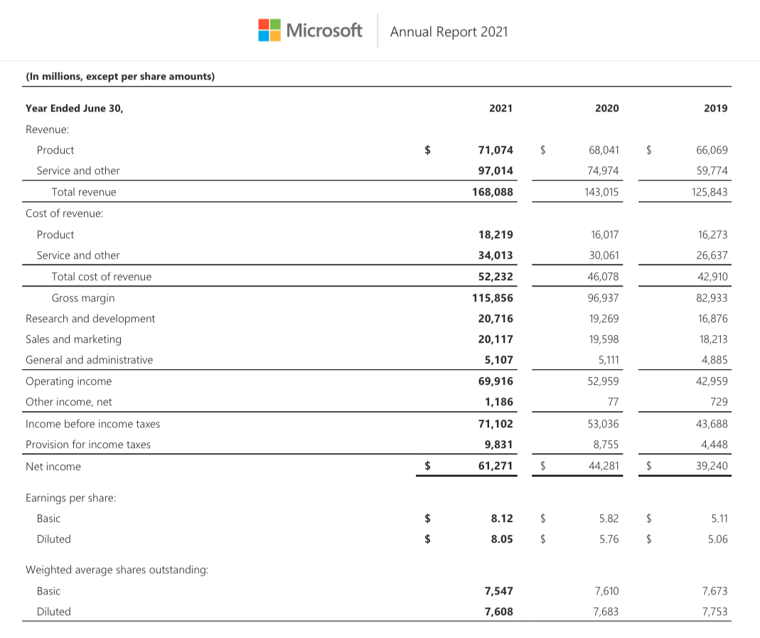Screen dimensions: 760x638
Task: Click the Product revenue value 71,074
Action: pos(496,150)
